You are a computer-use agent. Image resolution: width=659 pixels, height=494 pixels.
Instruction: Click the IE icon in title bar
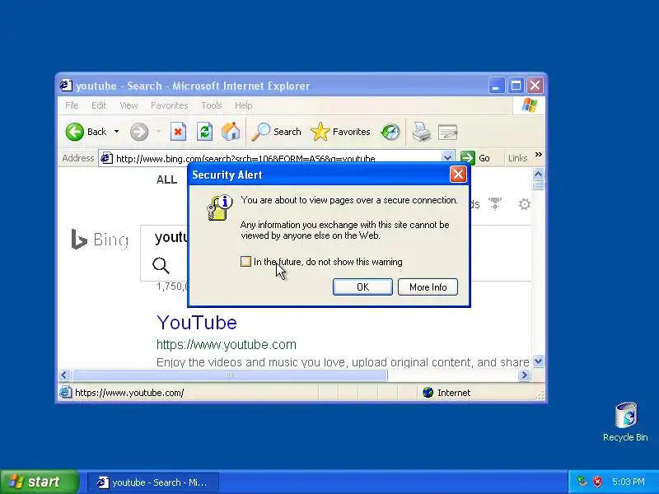click(66, 86)
